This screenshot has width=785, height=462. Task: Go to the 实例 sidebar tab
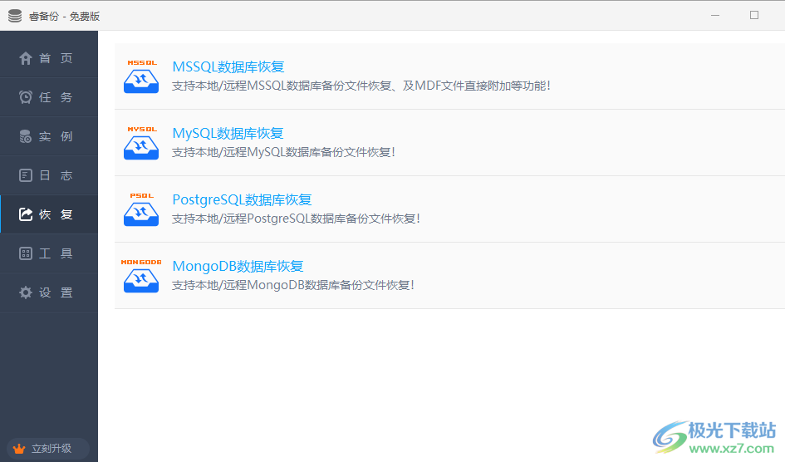click(x=48, y=136)
